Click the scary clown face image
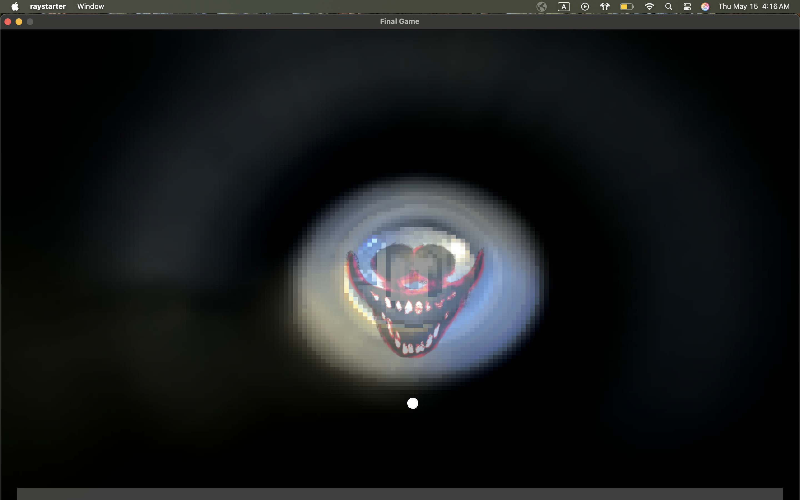 (x=414, y=297)
